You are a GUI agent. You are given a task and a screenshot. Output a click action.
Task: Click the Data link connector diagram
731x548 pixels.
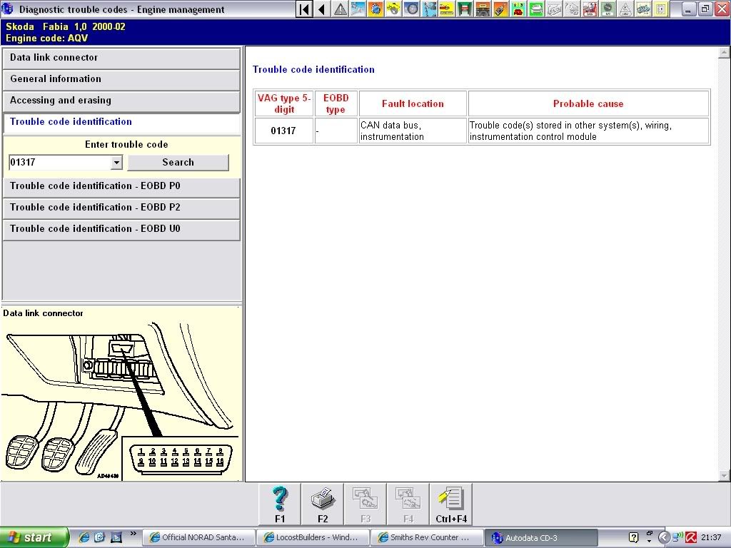click(121, 400)
